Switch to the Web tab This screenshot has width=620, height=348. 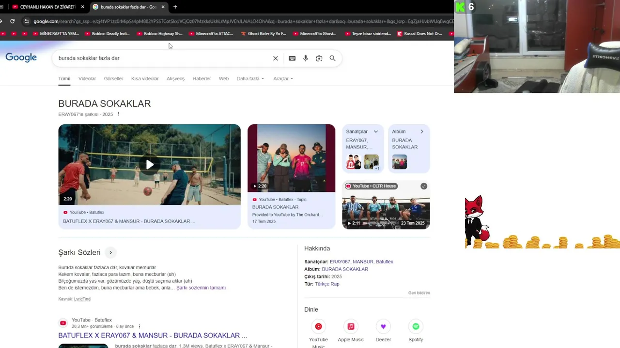(x=224, y=79)
